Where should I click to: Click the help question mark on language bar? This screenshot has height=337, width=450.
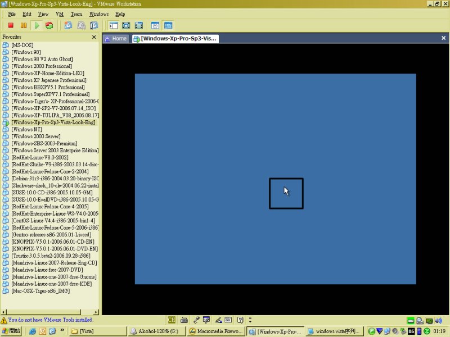coord(240,320)
